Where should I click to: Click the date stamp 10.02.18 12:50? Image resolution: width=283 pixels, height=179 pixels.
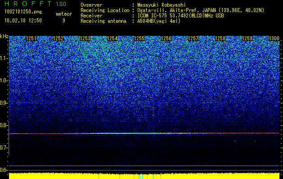pyautogui.click(x=23, y=21)
